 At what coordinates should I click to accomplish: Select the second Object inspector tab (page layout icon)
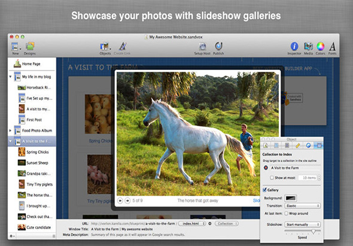(x=276, y=145)
